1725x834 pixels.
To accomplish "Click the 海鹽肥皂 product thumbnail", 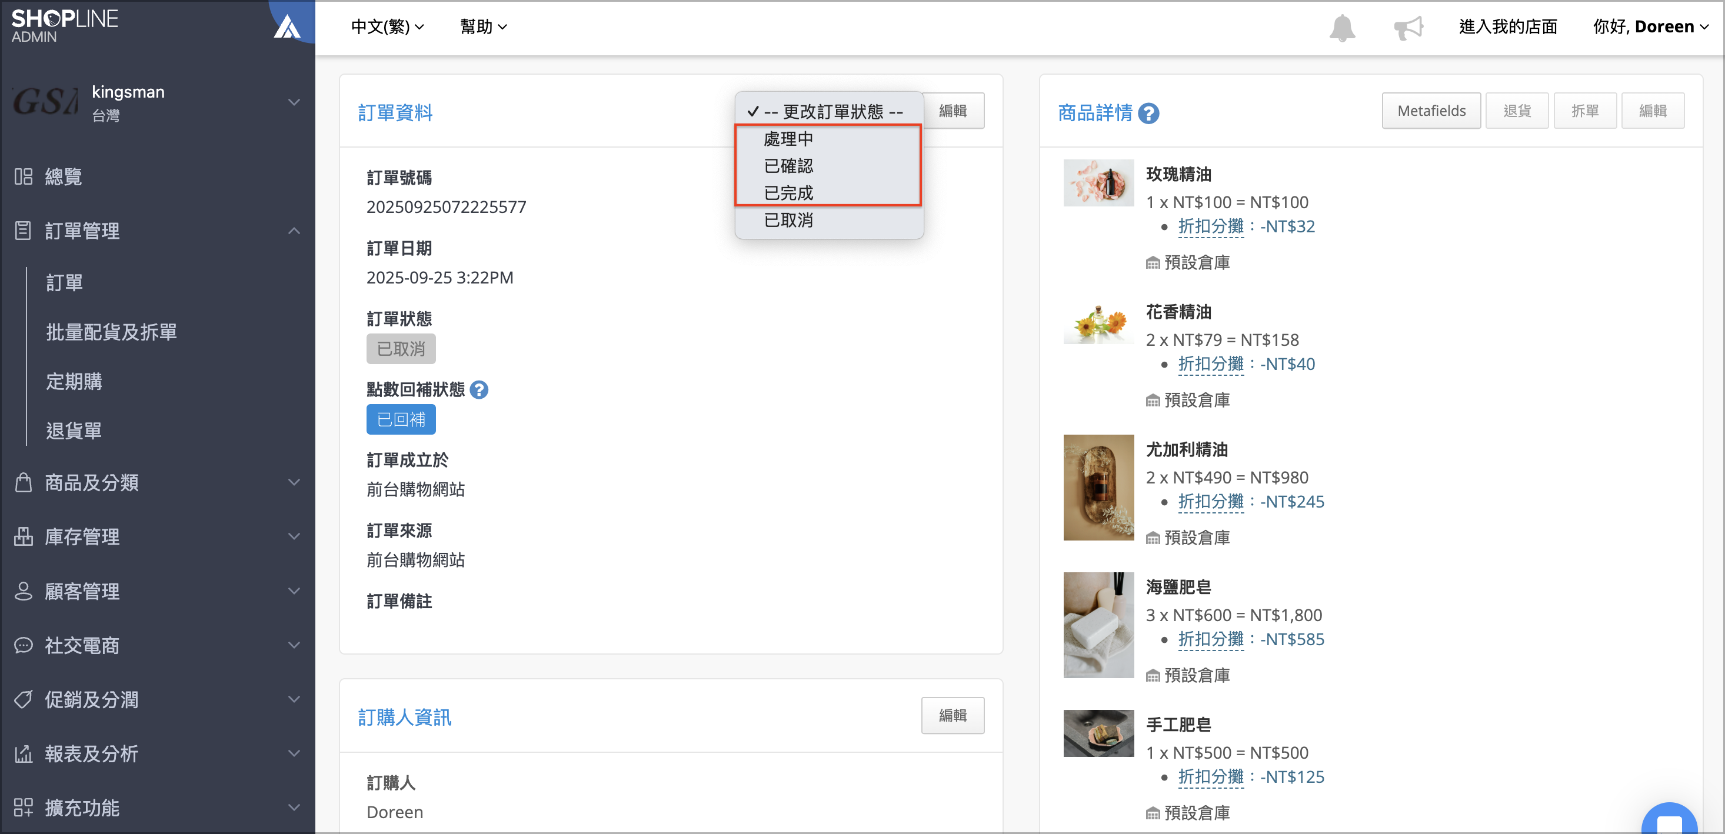I will [x=1099, y=625].
